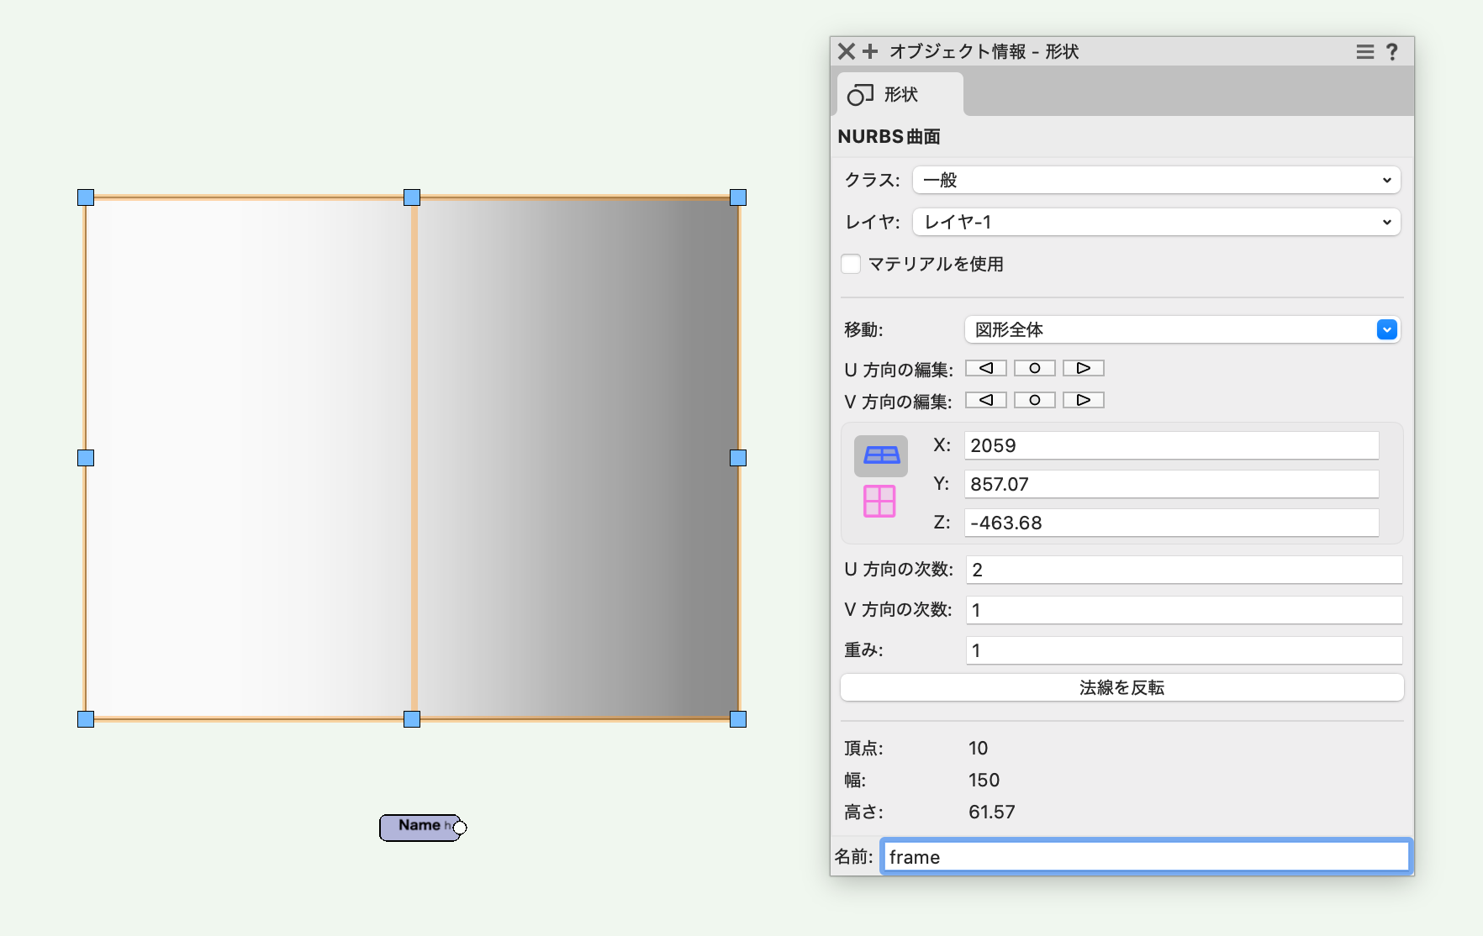Viewport: 1483px width, 936px height.
Task: Click the 名前 field containing frame
Action: coord(1146,857)
